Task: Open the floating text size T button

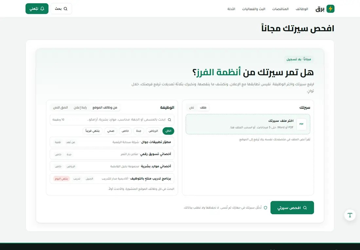Action: [350, 215]
